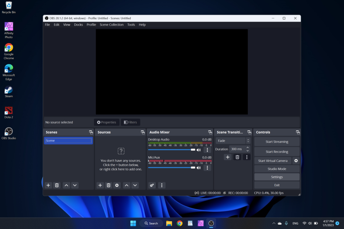Open the Docks menu
The image size is (344, 229).
point(78,25)
